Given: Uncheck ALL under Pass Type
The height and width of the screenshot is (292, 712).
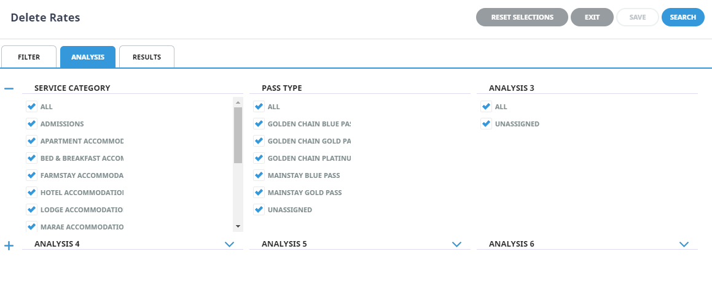Looking at the screenshot, I should click(259, 107).
